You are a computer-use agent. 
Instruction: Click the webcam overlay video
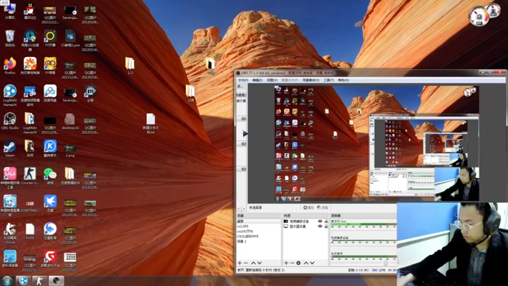click(452, 244)
